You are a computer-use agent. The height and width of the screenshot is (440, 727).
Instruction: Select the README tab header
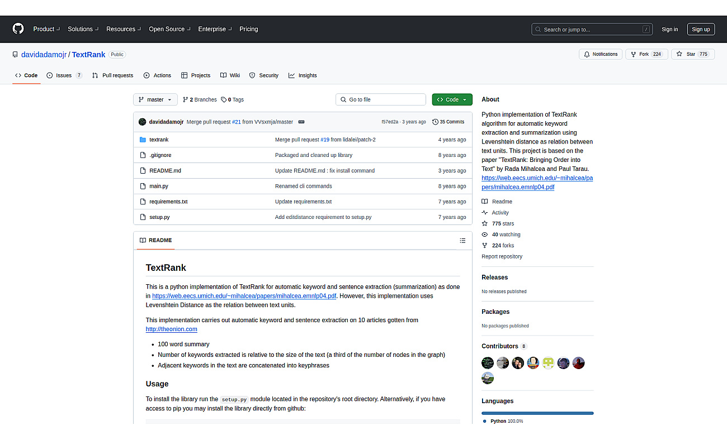coord(155,241)
